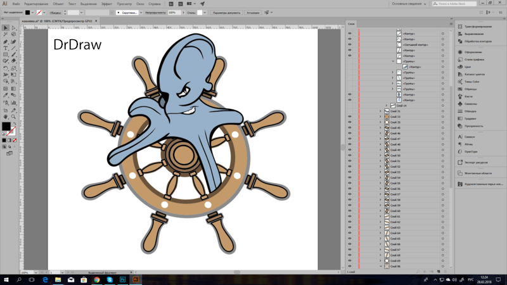
Task: Open the Оформление panel
Action: (470, 52)
